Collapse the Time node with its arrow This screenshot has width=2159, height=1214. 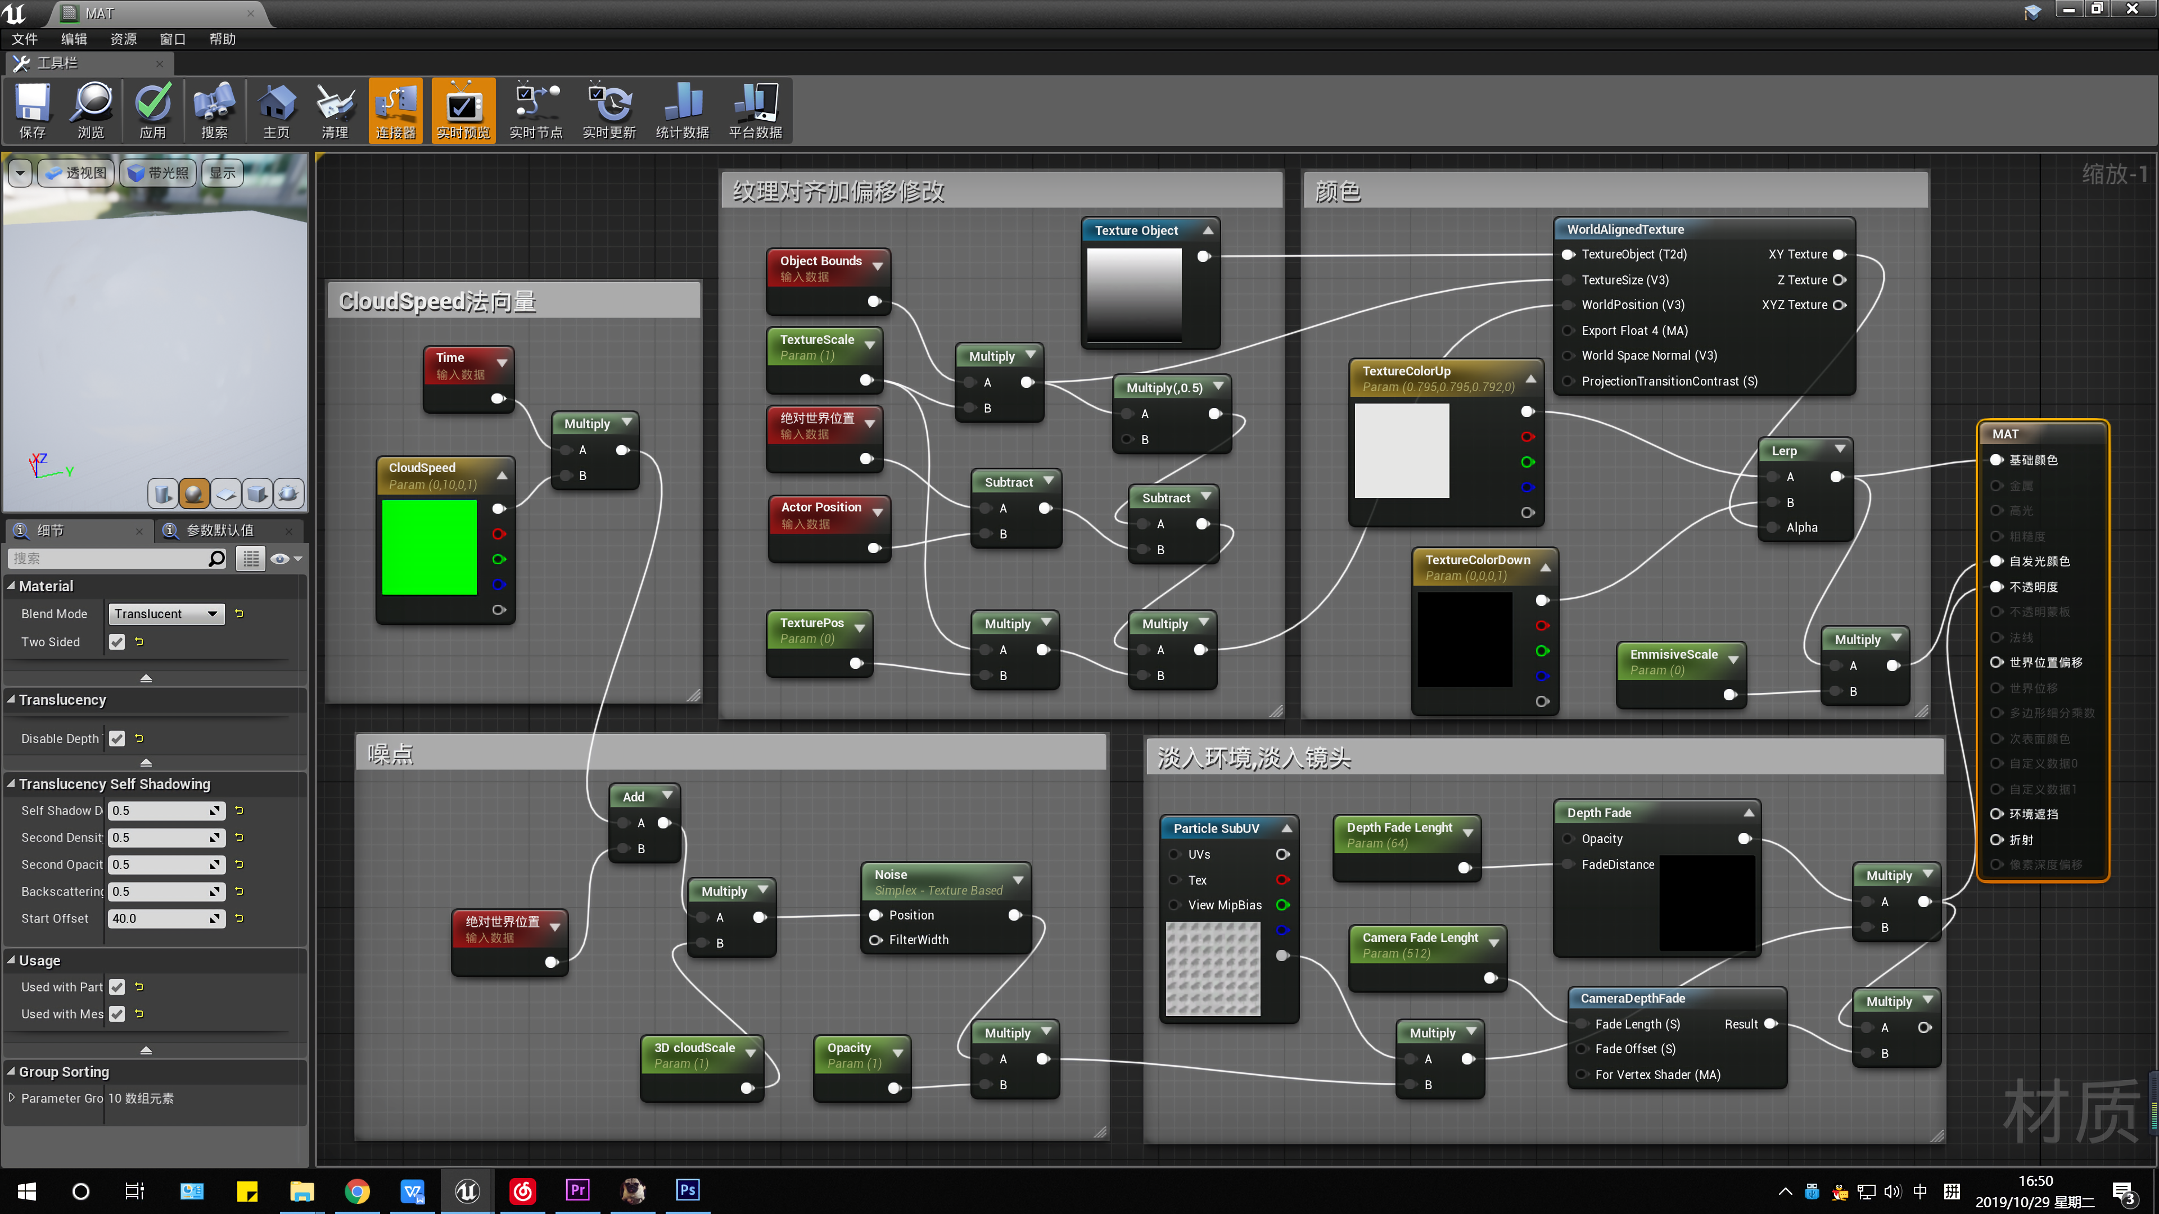(502, 363)
